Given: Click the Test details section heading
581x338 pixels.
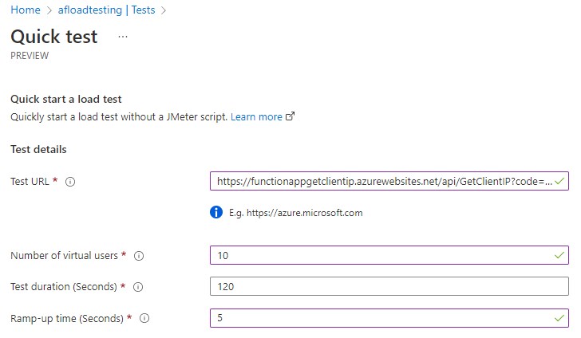Looking at the screenshot, I should 38,149.
